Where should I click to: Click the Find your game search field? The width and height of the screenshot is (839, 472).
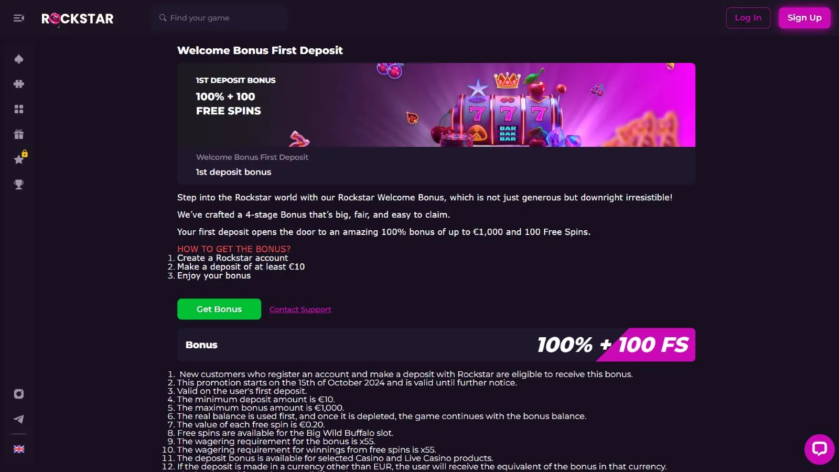(x=219, y=18)
